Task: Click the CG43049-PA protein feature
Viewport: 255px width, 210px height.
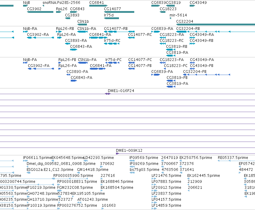Action: 193,63
